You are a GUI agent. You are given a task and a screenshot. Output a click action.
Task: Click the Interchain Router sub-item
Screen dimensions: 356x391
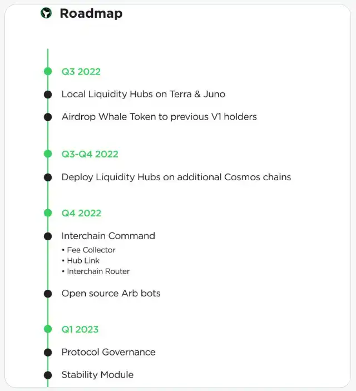tap(98, 271)
